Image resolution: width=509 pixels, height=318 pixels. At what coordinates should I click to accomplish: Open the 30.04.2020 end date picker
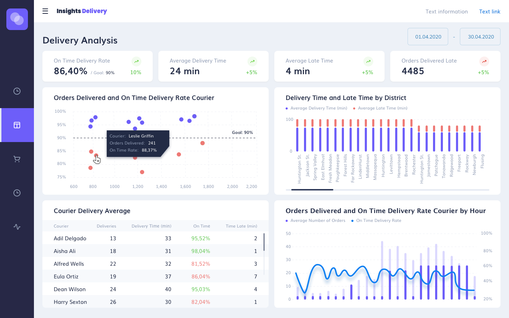tap(480, 37)
